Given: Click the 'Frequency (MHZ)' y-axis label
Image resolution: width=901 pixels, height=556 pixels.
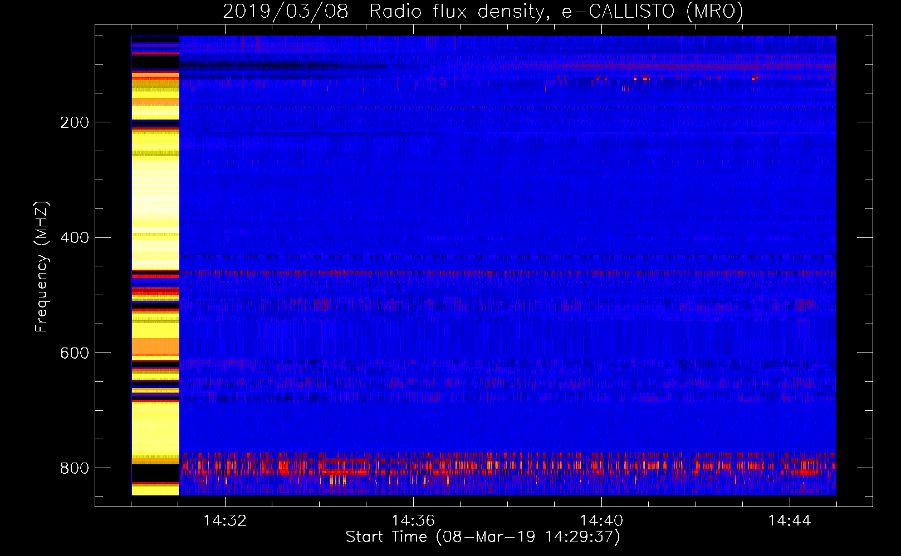Looking at the screenshot, I should point(42,266).
